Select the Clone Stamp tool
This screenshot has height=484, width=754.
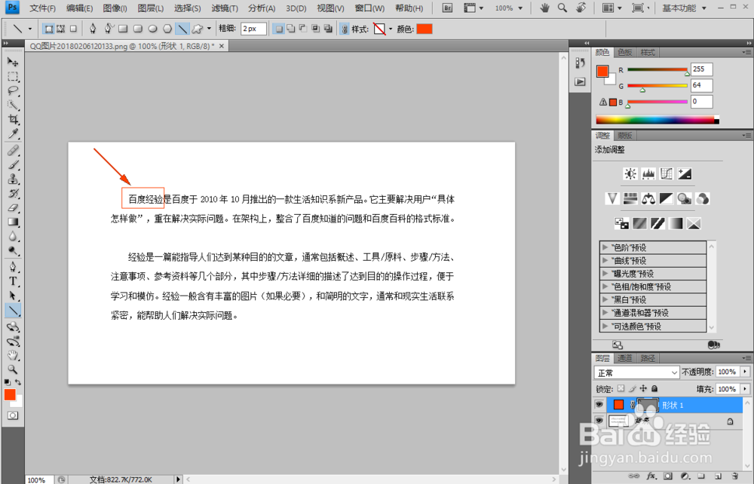13,179
